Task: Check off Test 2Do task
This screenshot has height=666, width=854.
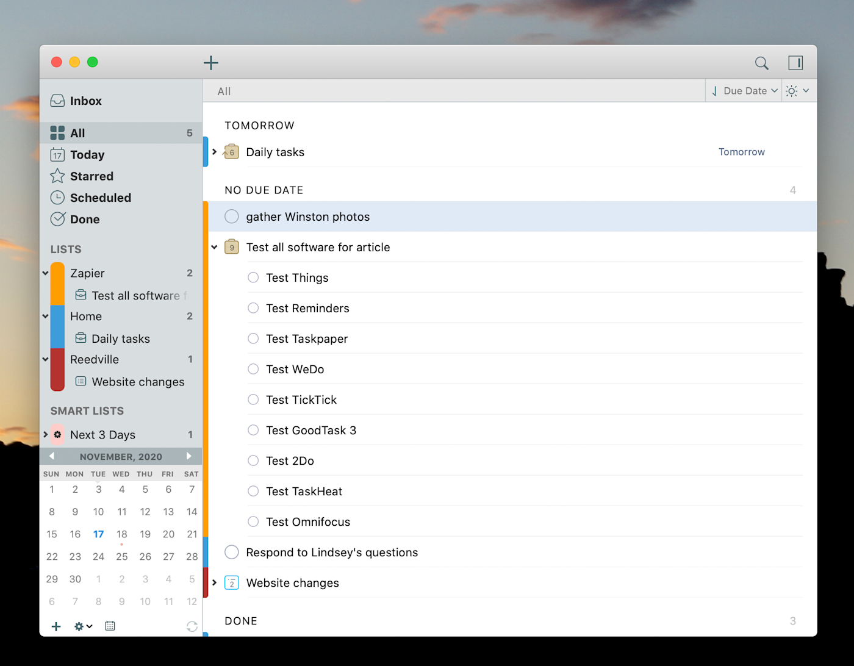Action: 253,460
